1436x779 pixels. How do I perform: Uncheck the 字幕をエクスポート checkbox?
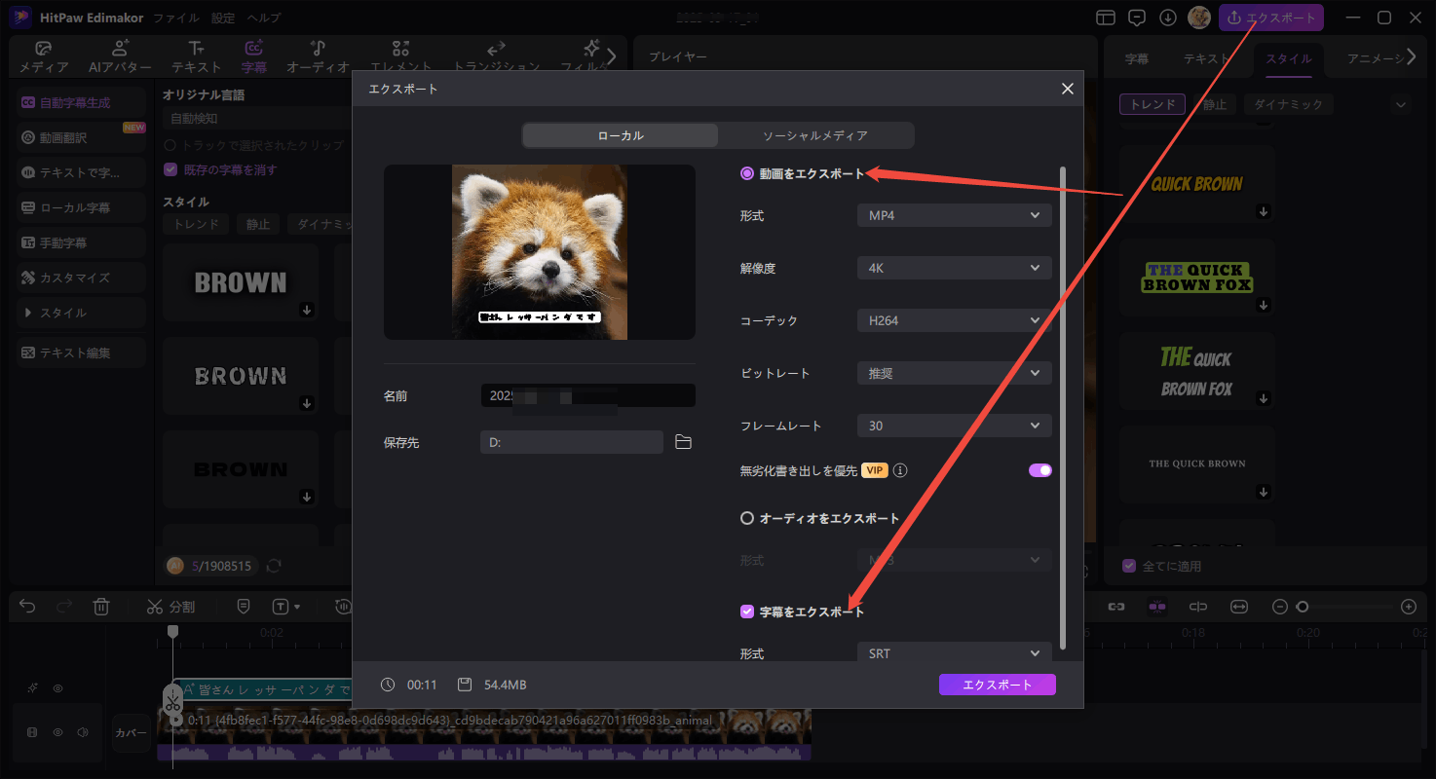pos(747,612)
